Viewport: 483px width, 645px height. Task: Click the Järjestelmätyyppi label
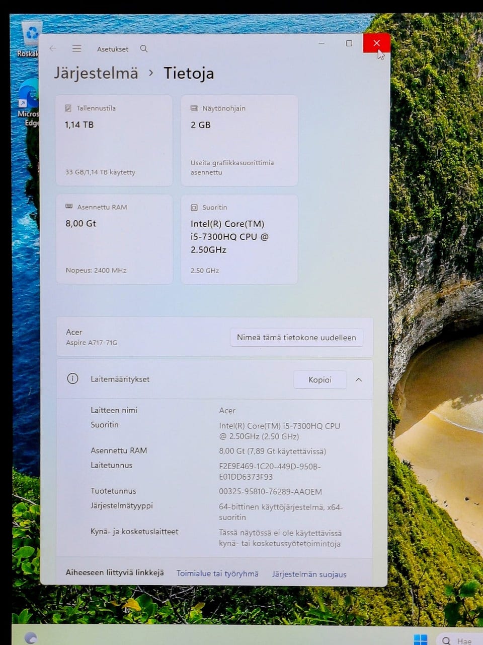[122, 505]
